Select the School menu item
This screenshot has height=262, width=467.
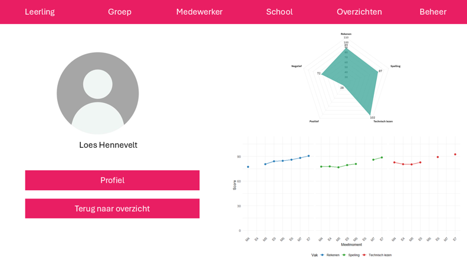point(279,12)
